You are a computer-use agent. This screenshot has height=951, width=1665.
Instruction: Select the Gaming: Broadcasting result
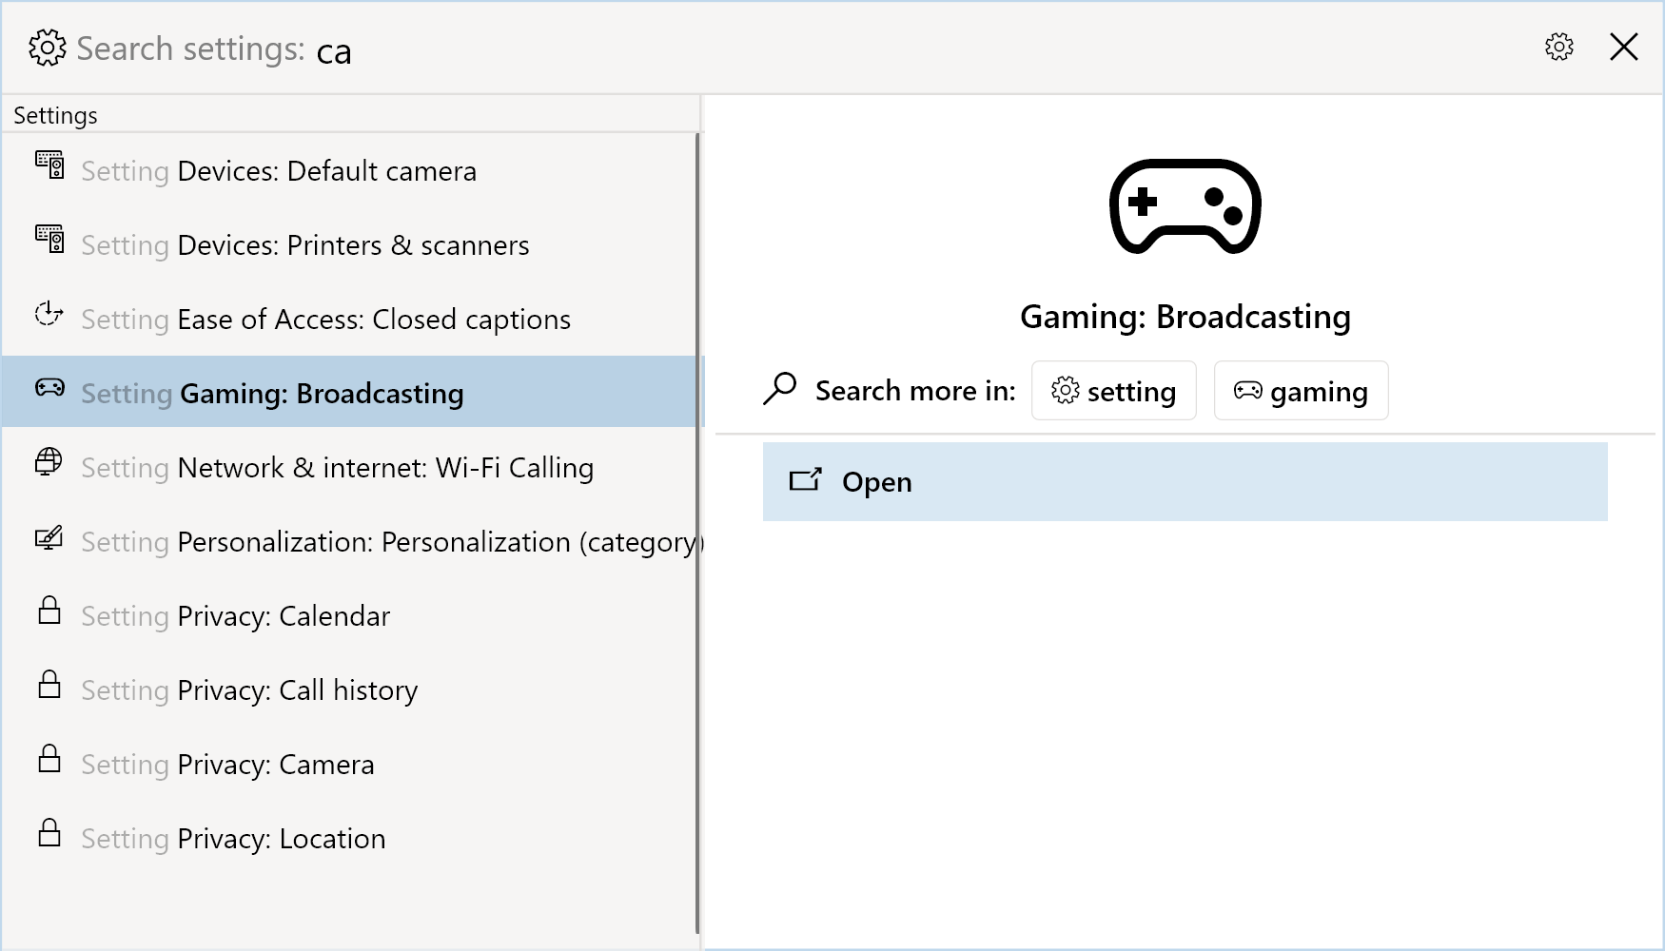pyautogui.click(x=349, y=392)
